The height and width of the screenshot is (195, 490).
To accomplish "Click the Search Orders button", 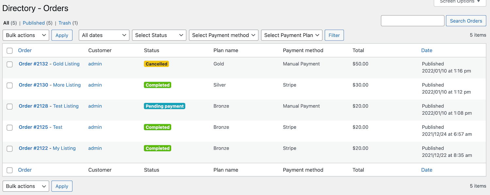I will [466, 21].
